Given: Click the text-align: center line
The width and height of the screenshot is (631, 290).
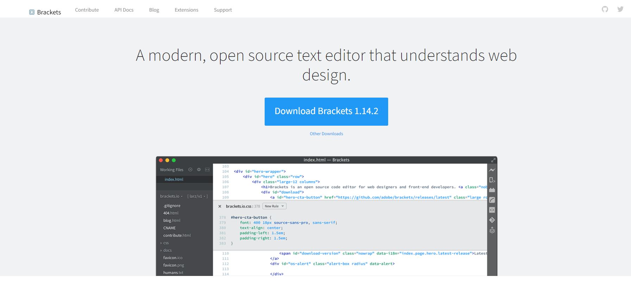Looking at the screenshot, I should pos(261,228).
